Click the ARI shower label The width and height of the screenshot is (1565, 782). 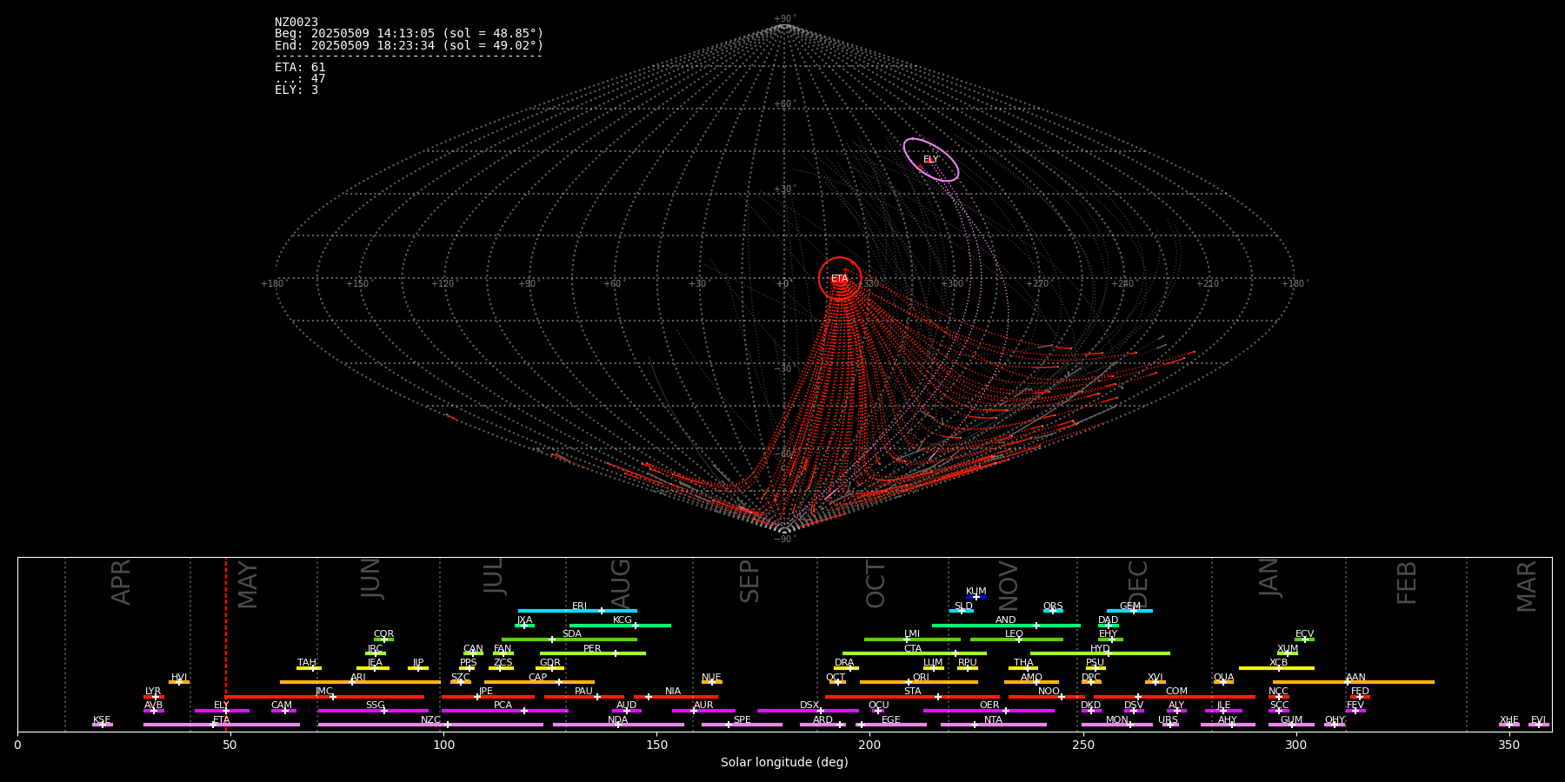[358, 678]
